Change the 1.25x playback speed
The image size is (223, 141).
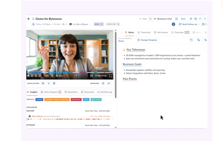coord(46,76)
